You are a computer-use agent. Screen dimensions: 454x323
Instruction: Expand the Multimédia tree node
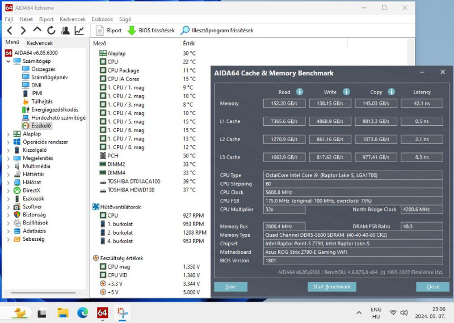click(x=9, y=167)
